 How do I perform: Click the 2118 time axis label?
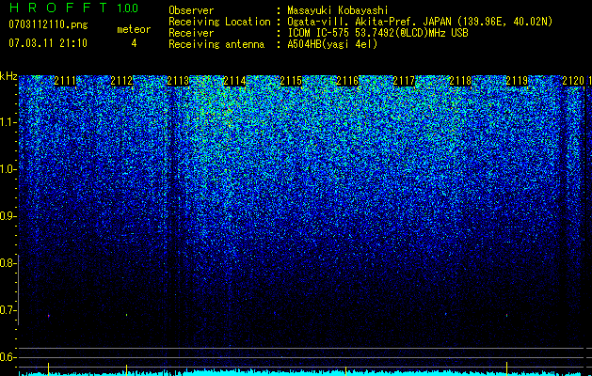coord(460,81)
